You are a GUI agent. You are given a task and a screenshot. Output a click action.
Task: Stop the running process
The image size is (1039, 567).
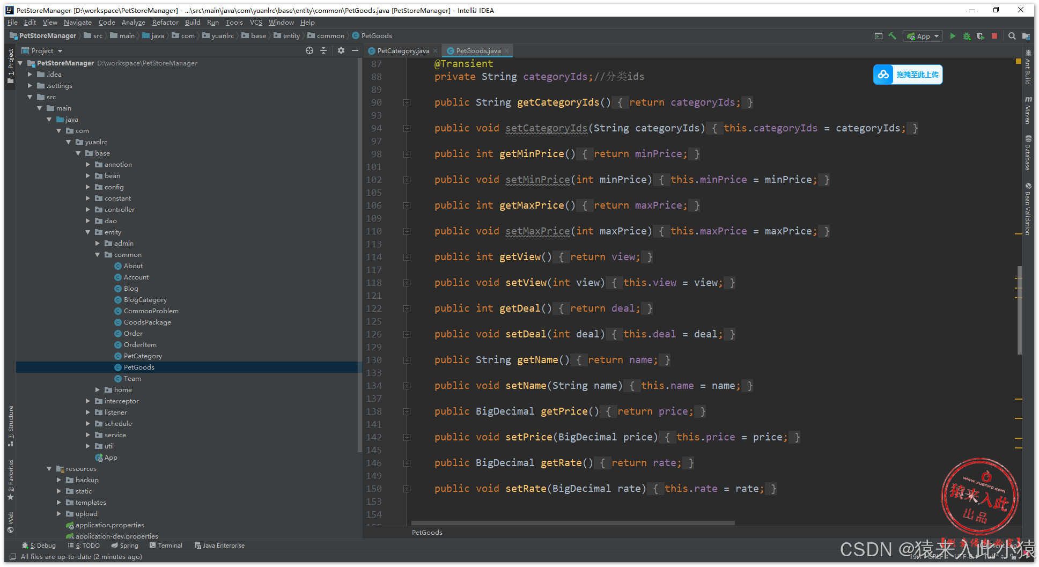pyautogui.click(x=994, y=36)
